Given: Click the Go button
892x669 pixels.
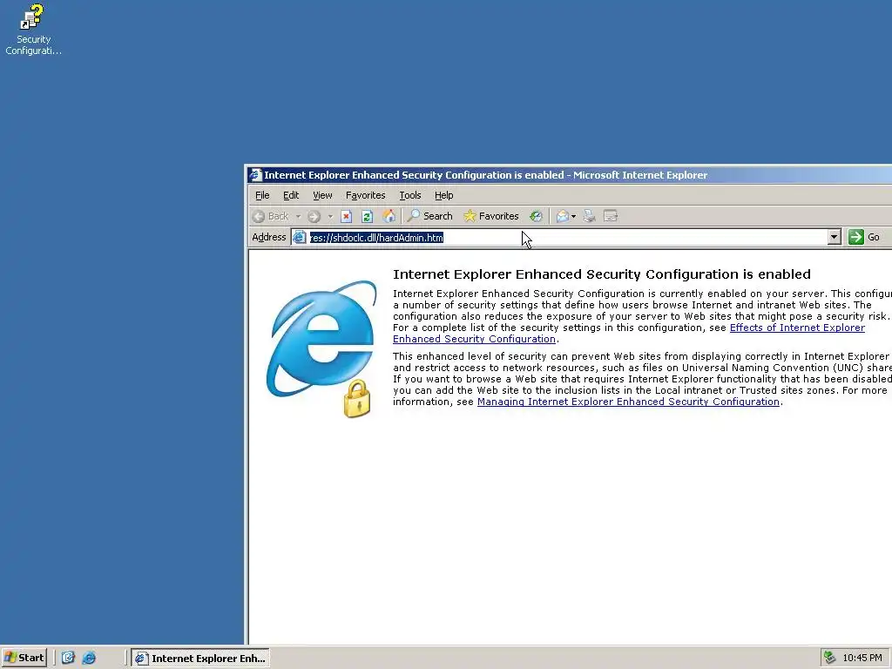Looking at the screenshot, I should pos(865,237).
